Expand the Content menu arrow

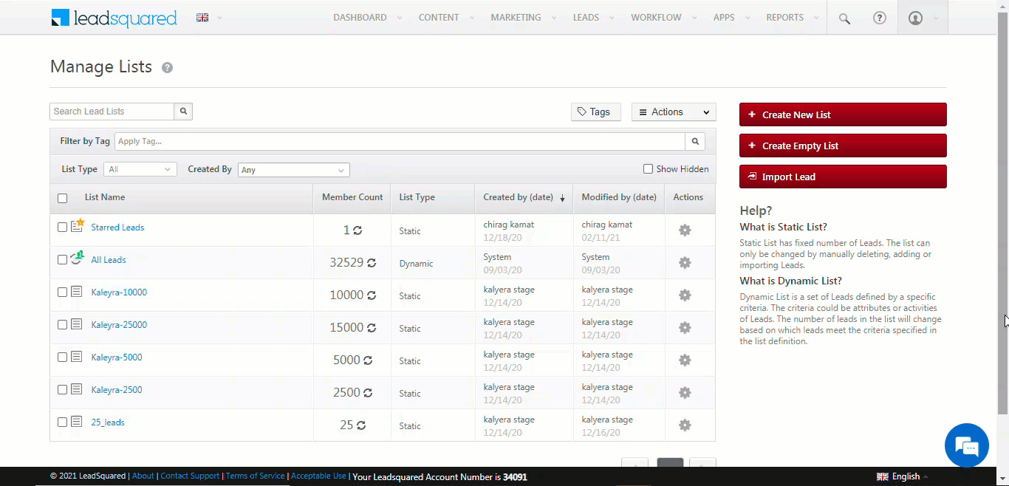pos(472,18)
